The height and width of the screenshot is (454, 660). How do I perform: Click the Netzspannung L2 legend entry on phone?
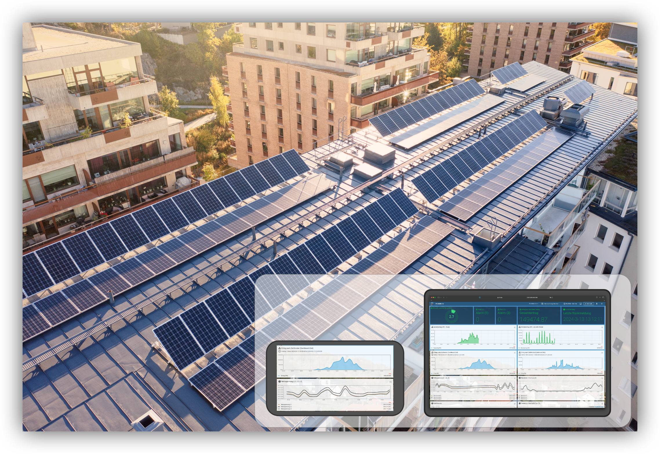(x=285, y=407)
